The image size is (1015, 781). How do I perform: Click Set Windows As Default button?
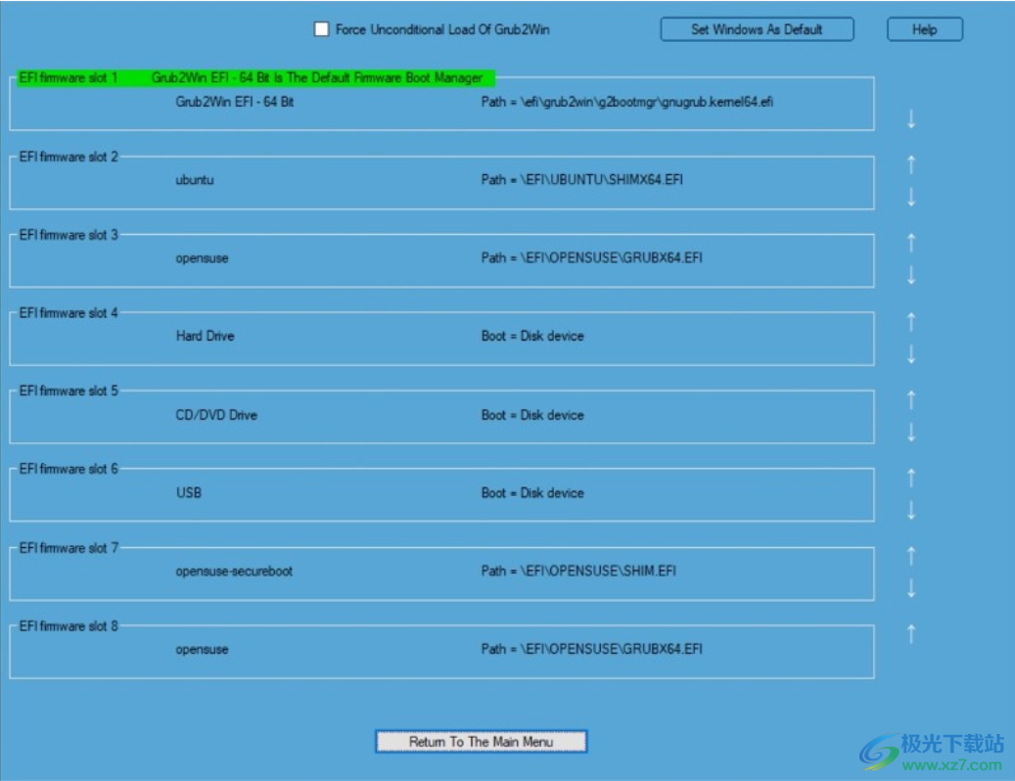[x=757, y=29]
